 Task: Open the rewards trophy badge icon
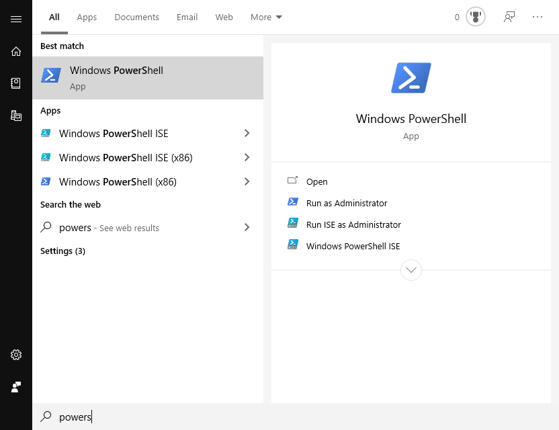476,17
